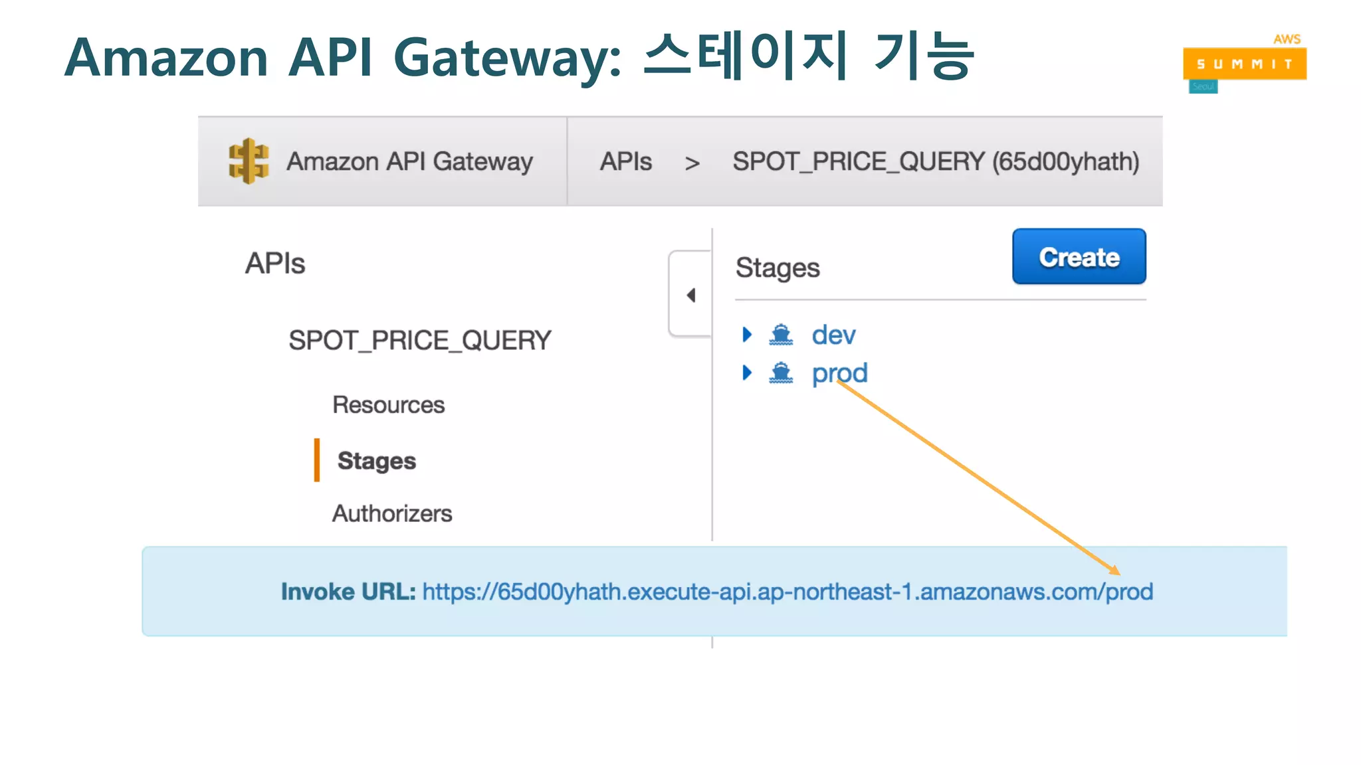Select SPOT_PRICE_QUERY (65d00yhath) in the breadcrumb
The height and width of the screenshot is (765, 1361).
point(935,161)
